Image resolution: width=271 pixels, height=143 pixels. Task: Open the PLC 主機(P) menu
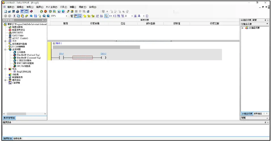pos(52,7)
